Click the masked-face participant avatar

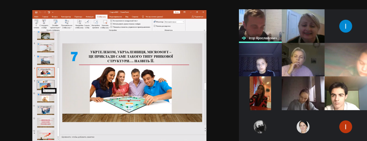pos(260,127)
